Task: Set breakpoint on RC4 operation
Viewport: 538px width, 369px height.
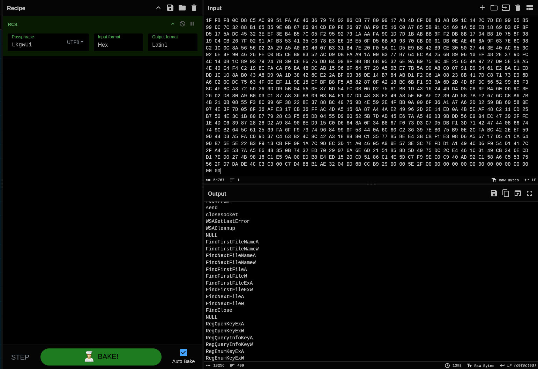Action: (192, 24)
